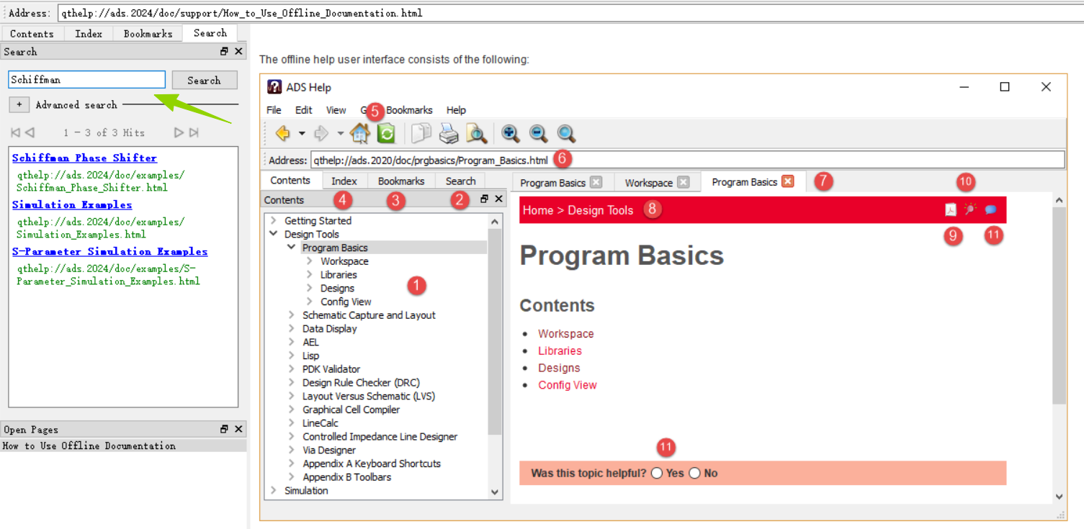Screen dimensions: 1084x529
Task: Close the Search side panel
Action: click(x=238, y=51)
